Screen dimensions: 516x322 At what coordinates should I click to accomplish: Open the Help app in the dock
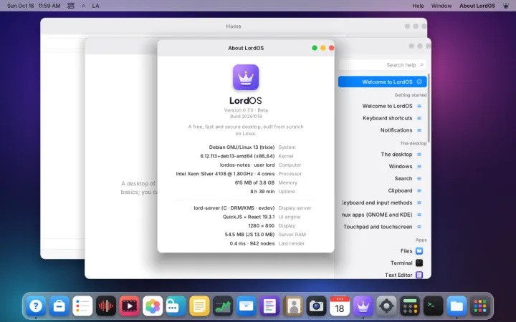36,306
